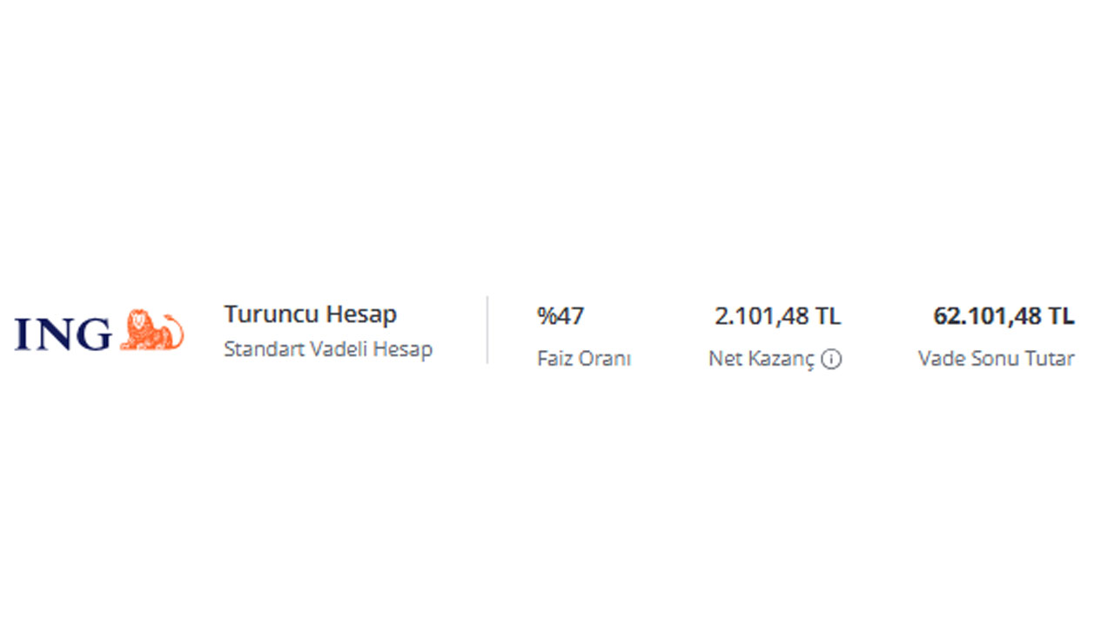Select the 2.101,48 TL net gain amount

(x=777, y=316)
